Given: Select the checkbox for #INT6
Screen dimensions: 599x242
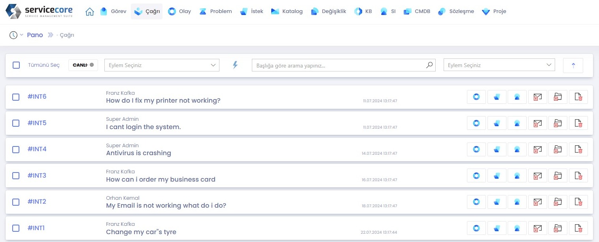Looking at the screenshot, I should tap(16, 97).
